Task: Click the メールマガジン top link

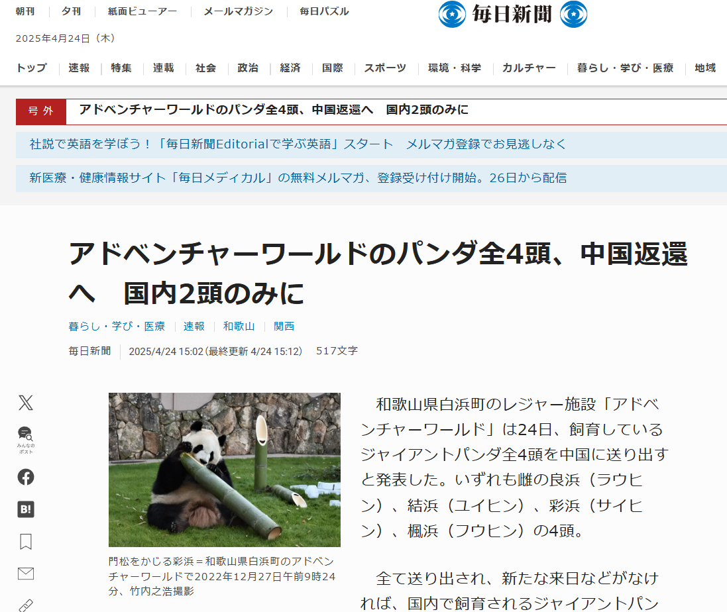Action: pos(238,11)
